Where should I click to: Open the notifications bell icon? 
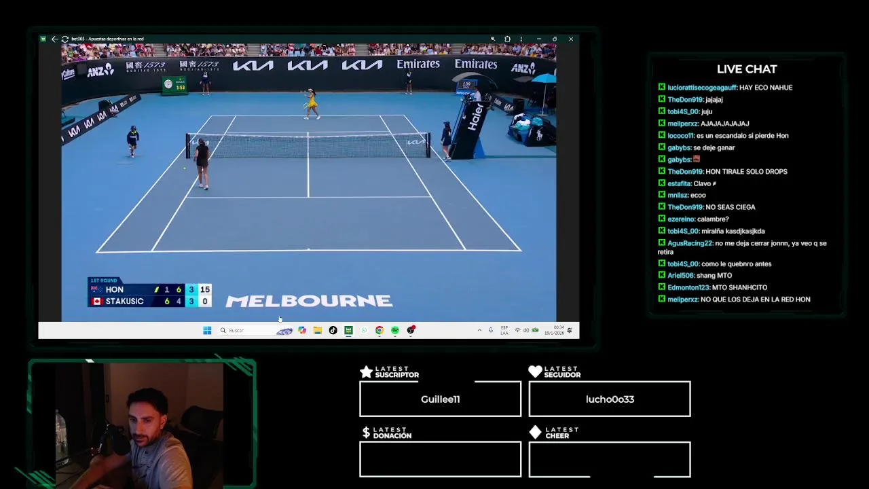(x=569, y=330)
